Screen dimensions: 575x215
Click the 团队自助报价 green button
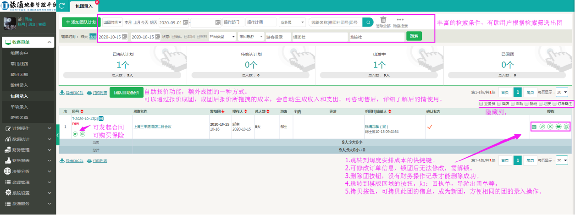[126, 92]
